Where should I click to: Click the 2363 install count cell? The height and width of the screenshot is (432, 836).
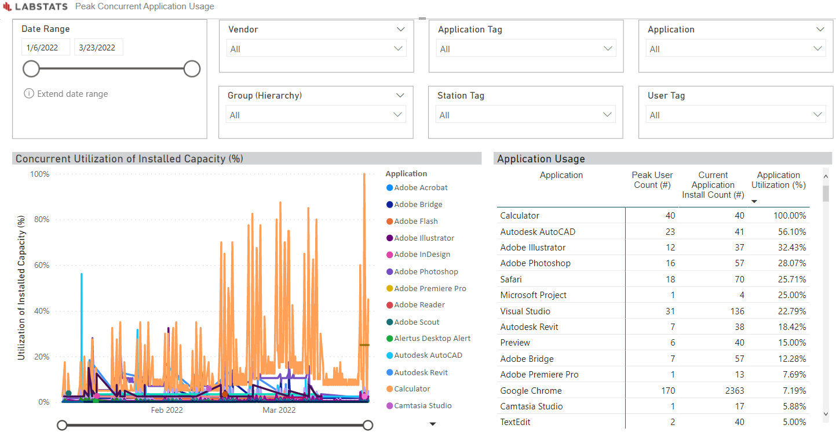[733, 391]
